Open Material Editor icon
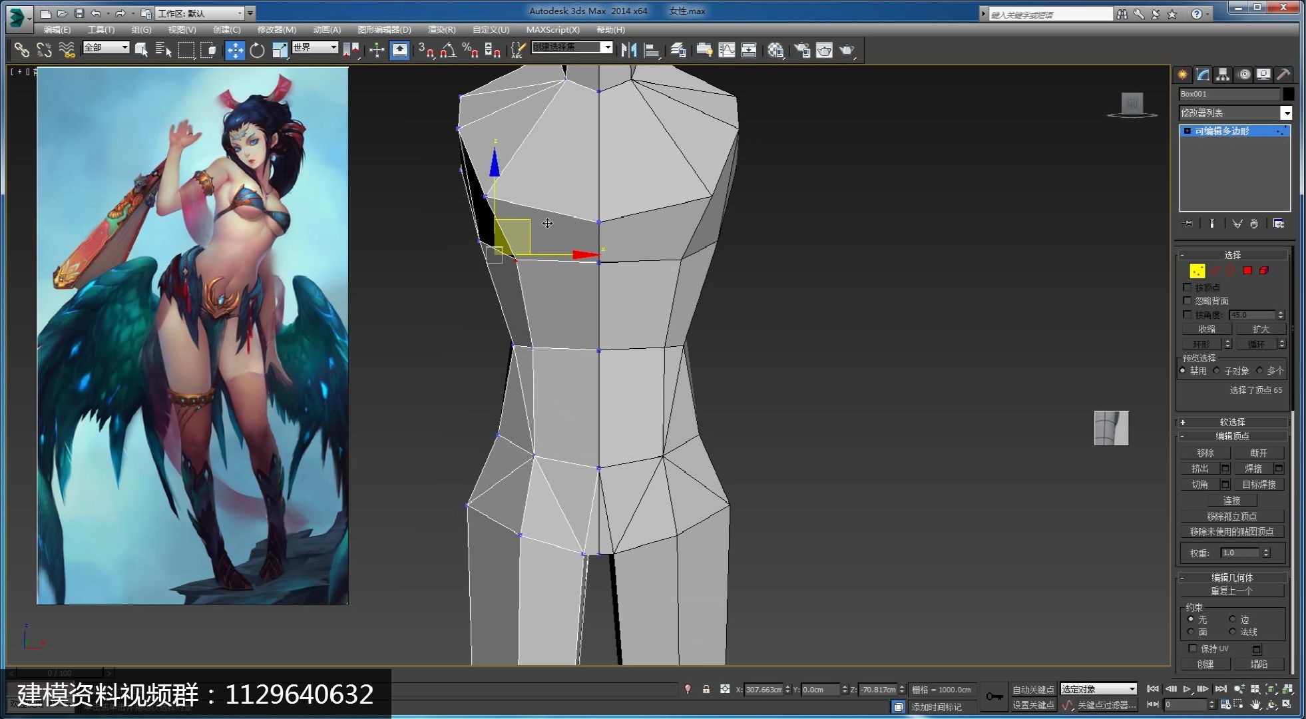This screenshot has height=719, width=1306. coord(775,50)
